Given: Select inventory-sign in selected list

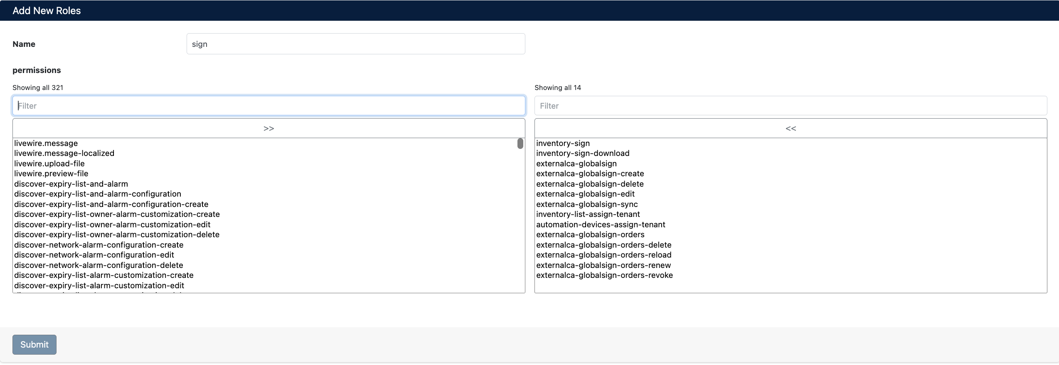Looking at the screenshot, I should (x=563, y=144).
